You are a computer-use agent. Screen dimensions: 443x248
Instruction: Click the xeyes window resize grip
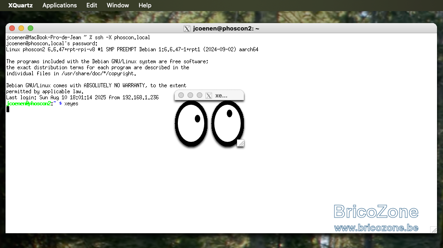pyautogui.click(x=240, y=144)
